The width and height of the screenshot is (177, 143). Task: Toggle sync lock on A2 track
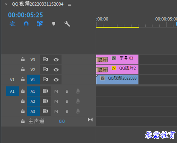45,101
